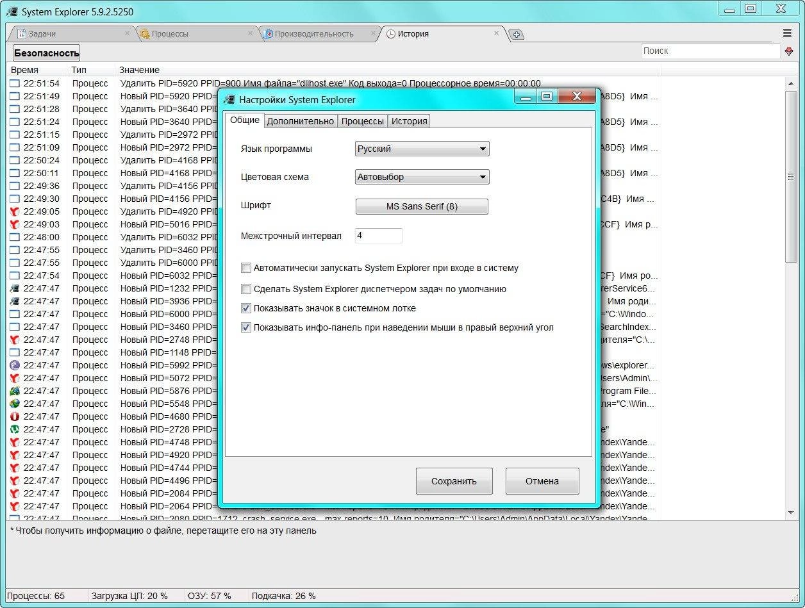Click the System Explorer icon in the PID=1232 row
805x608 pixels.
pyautogui.click(x=15, y=288)
